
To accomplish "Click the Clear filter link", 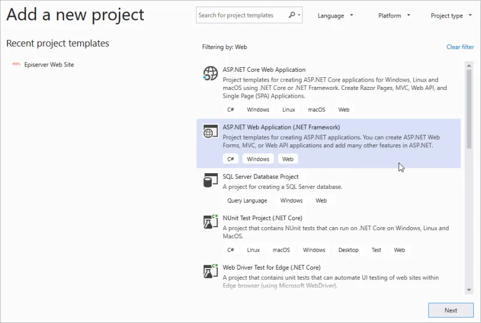I will point(460,47).
